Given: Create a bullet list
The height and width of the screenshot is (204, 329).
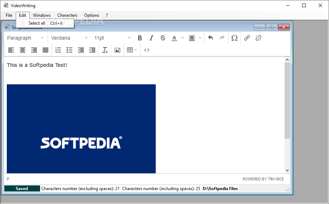Looking at the screenshot, I should pos(69,50).
